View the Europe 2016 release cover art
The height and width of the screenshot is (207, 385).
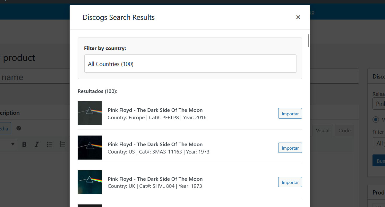click(90, 113)
